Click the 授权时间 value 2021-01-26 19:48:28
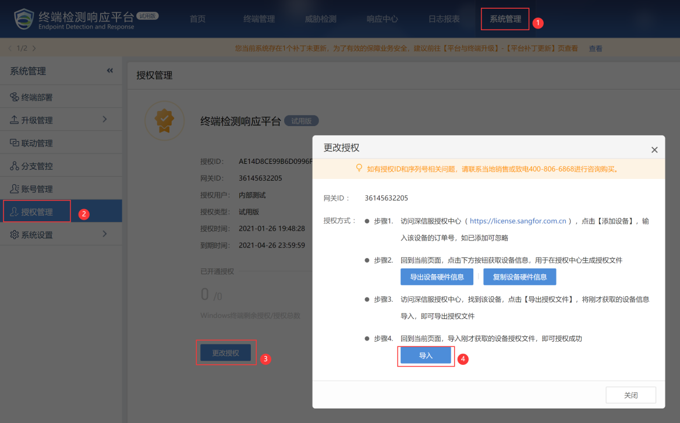The width and height of the screenshot is (680, 423). [272, 228]
